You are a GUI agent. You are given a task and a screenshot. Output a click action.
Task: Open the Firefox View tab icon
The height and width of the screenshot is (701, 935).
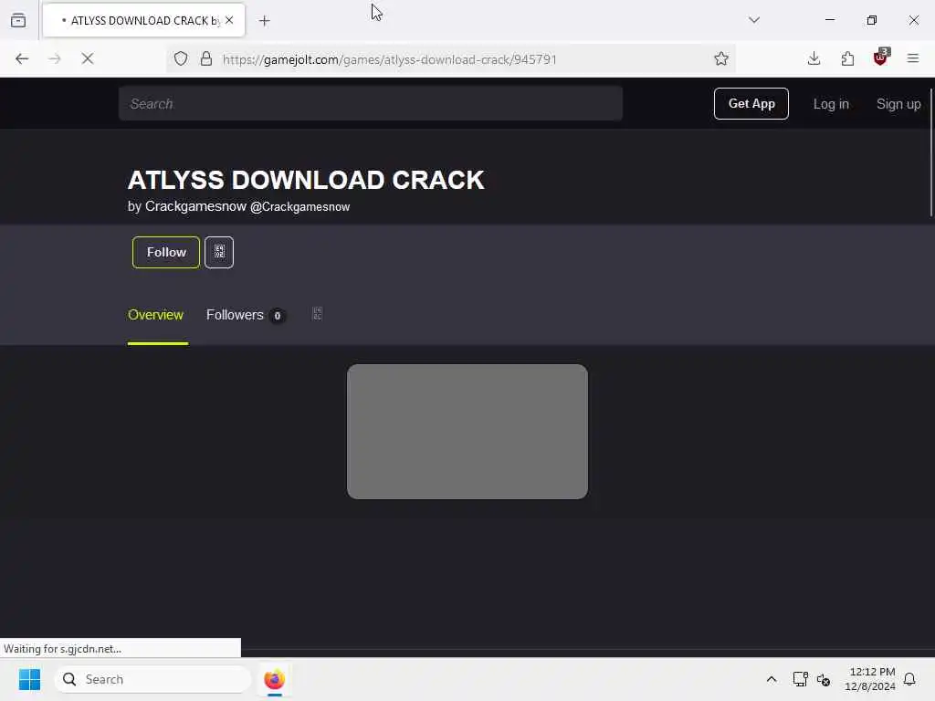coord(18,20)
